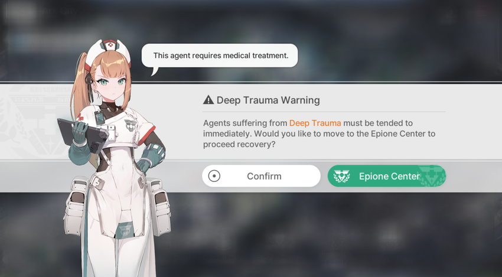Click the teal emblem tag on nurse's apron
The width and height of the screenshot is (502, 277).
123,230
